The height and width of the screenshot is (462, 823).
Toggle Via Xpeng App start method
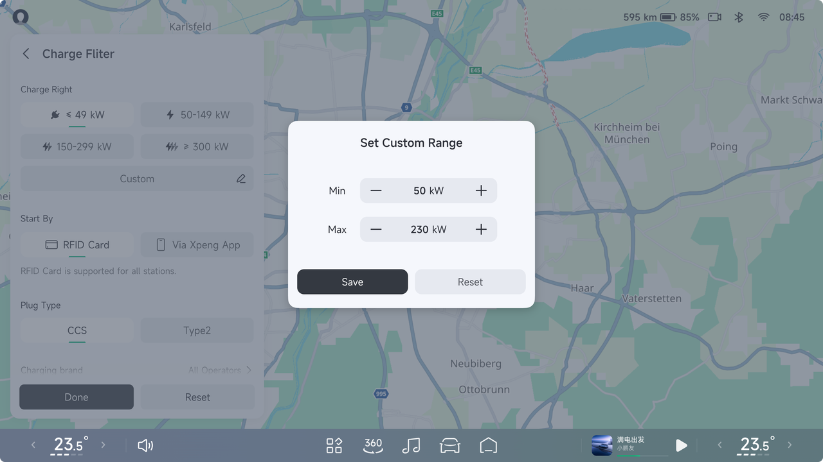click(197, 244)
